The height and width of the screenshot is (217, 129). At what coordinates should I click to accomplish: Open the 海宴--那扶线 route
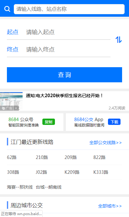click(20, 187)
